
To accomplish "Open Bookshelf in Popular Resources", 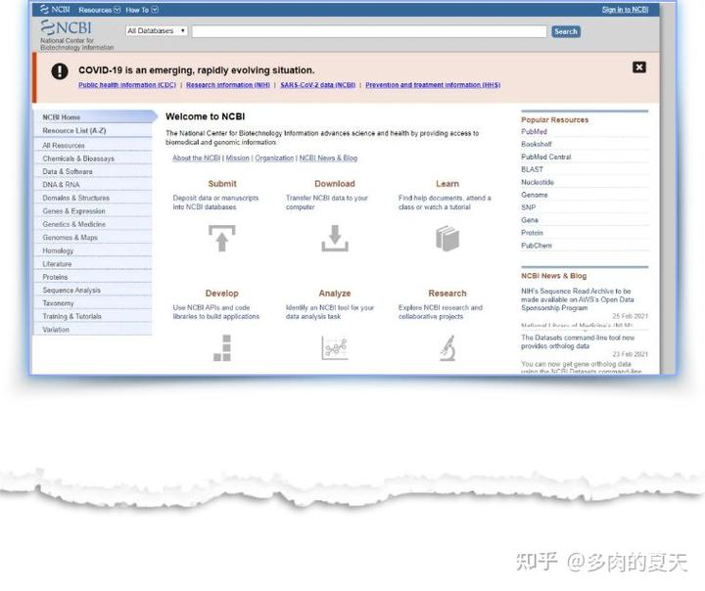I will click(x=536, y=144).
